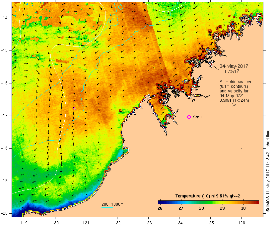The width and height of the screenshot is (272, 226).
Task: Click the longitude label 124
Action: [x=179, y=223]
